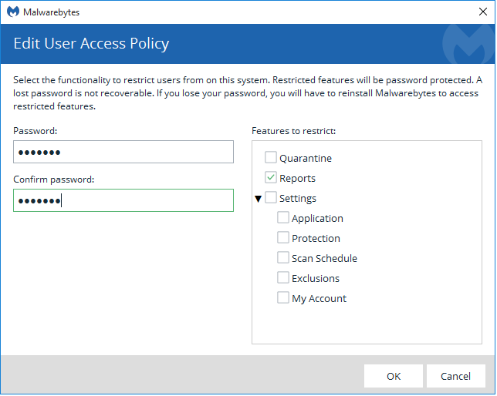Focus the Confirm password field
Viewport: 497px width, 396px height.
[123, 200]
